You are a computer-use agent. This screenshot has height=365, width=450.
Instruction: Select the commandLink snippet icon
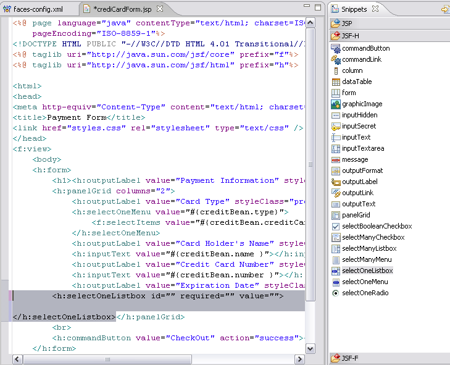click(336, 59)
